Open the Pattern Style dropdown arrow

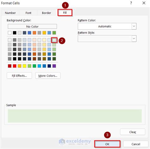tap(134, 39)
